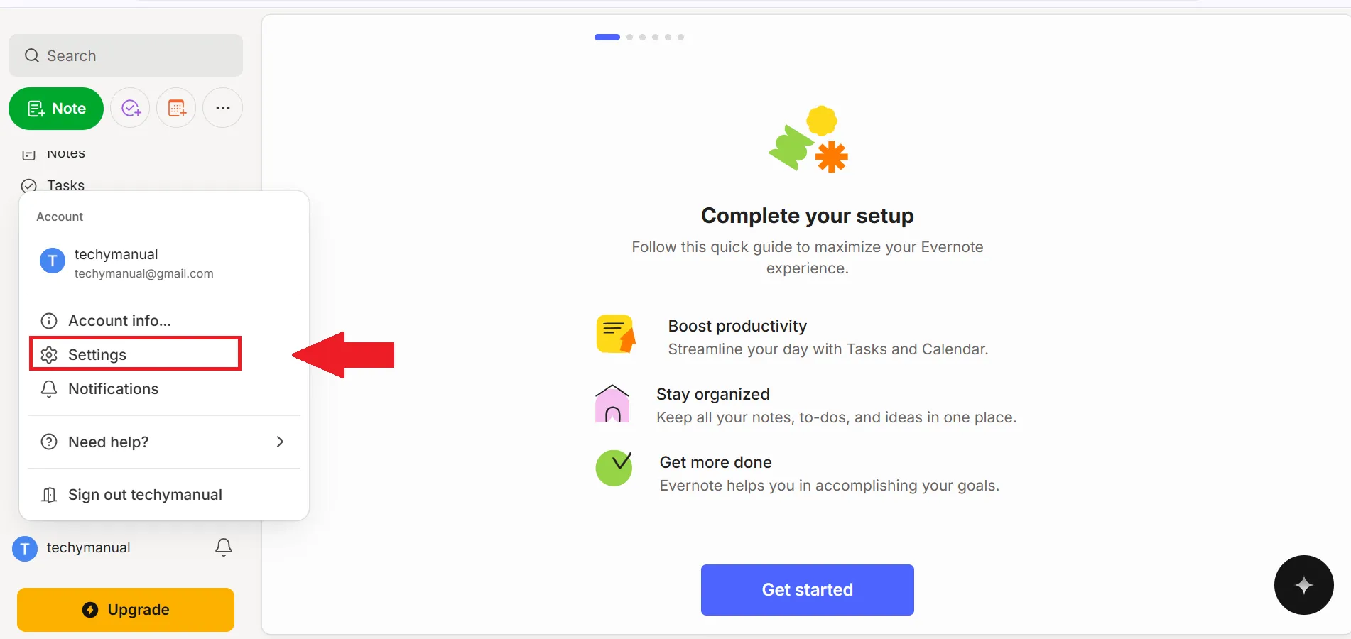
Task: Select the Notes icon in the sidebar
Action: tap(28, 153)
